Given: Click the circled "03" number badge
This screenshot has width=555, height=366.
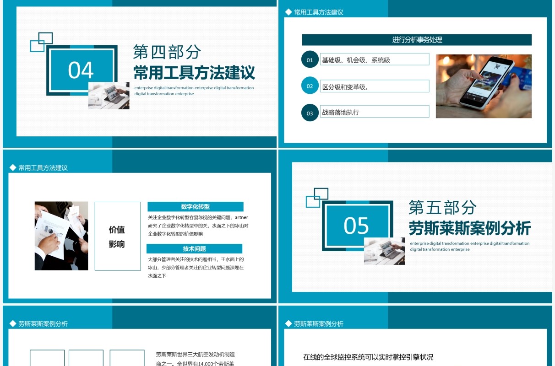Looking at the screenshot, I should click(x=310, y=113).
